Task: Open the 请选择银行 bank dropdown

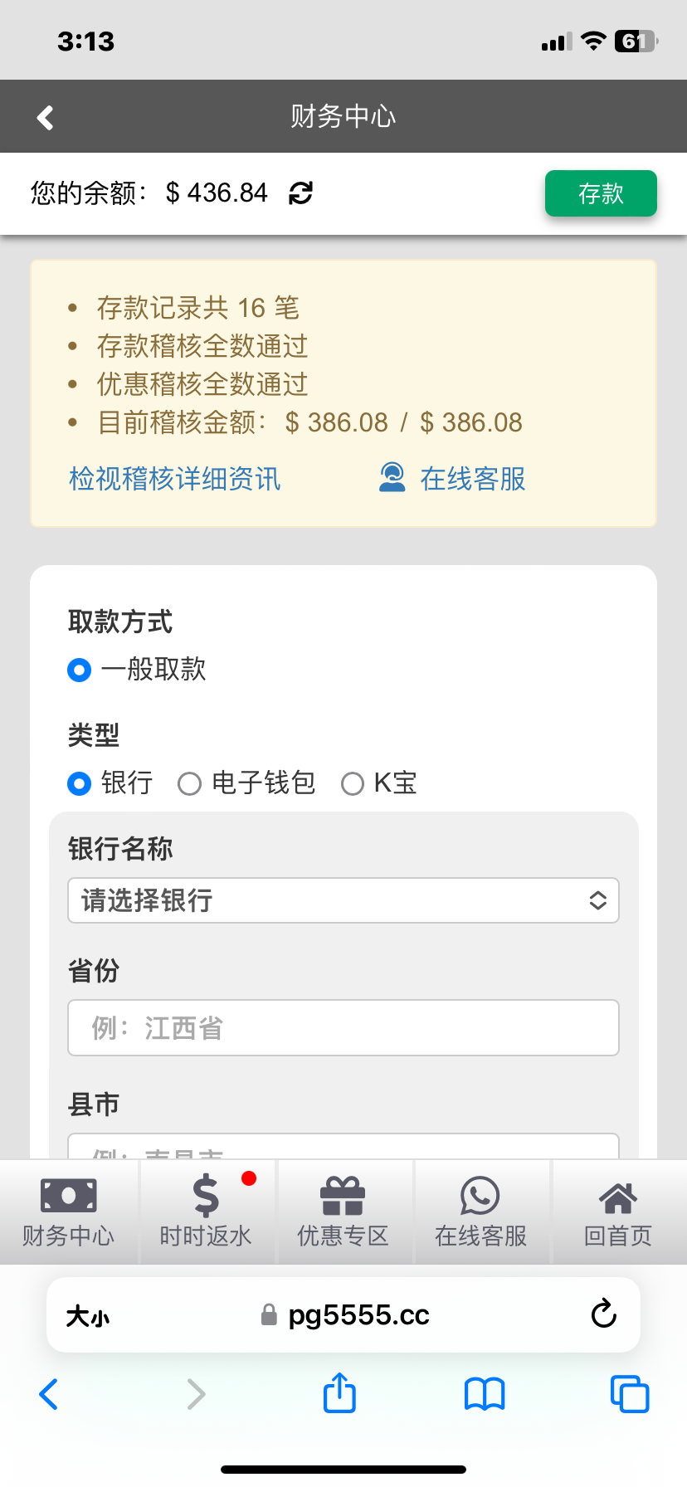Action: click(x=343, y=900)
